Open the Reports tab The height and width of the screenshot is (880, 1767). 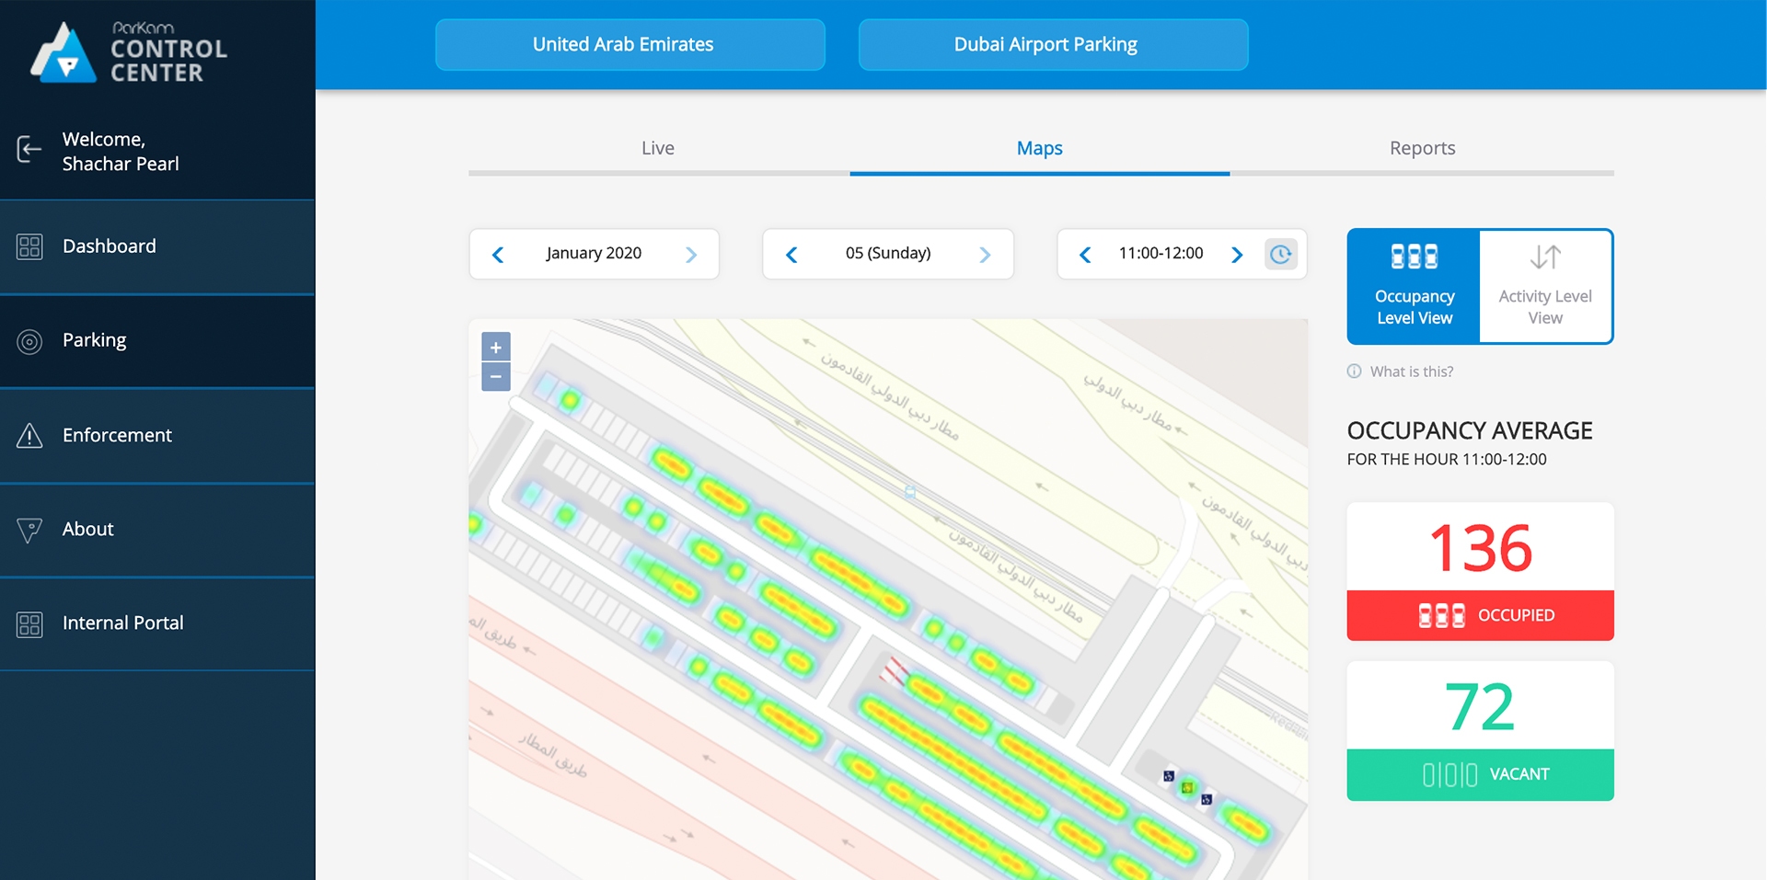[1421, 148]
